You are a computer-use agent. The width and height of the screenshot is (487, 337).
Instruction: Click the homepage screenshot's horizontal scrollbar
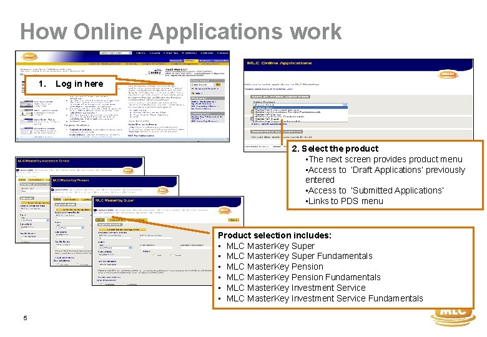pos(122,139)
